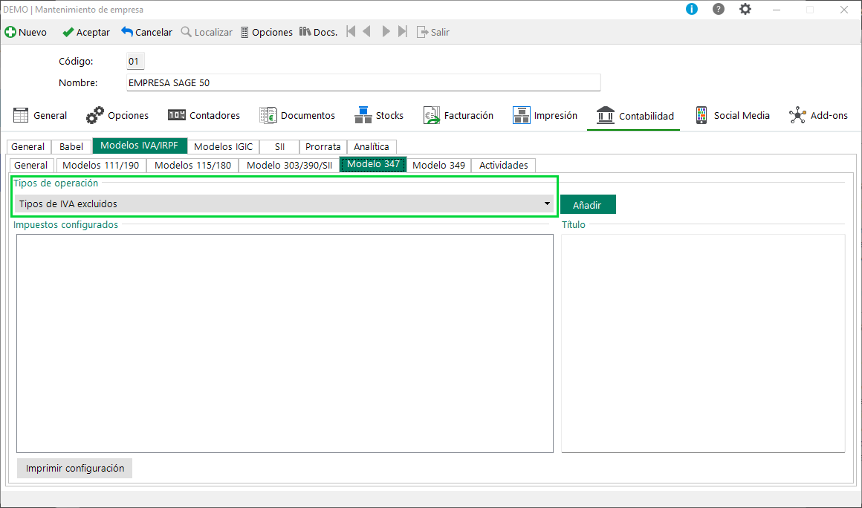This screenshot has height=508, width=862.
Task: Open the Opciones toolbar menu
Action: tap(267, 33)
